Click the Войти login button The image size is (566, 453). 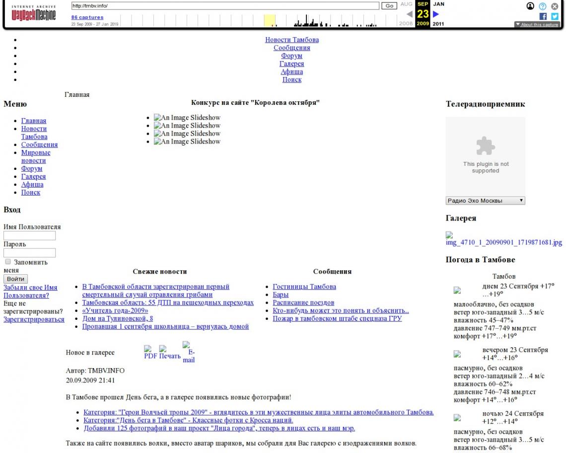point(15,279)
